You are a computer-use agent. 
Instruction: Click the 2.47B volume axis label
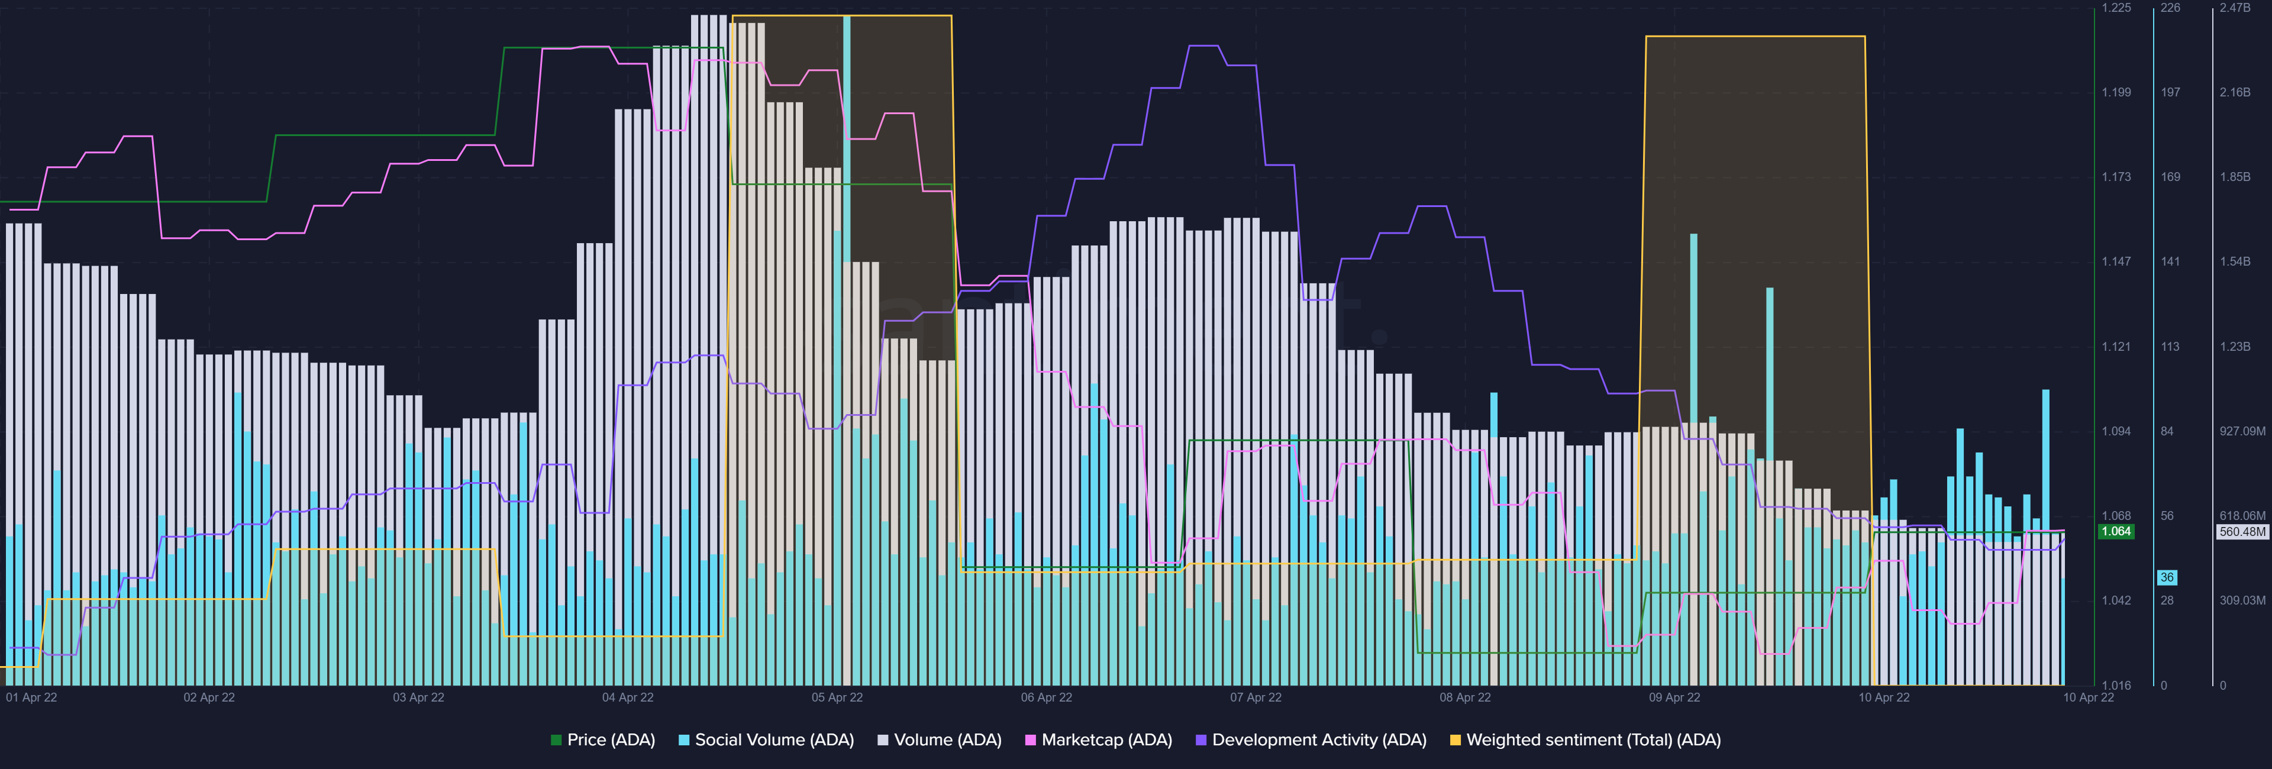pyautogui.click(x=2235, y=8)
